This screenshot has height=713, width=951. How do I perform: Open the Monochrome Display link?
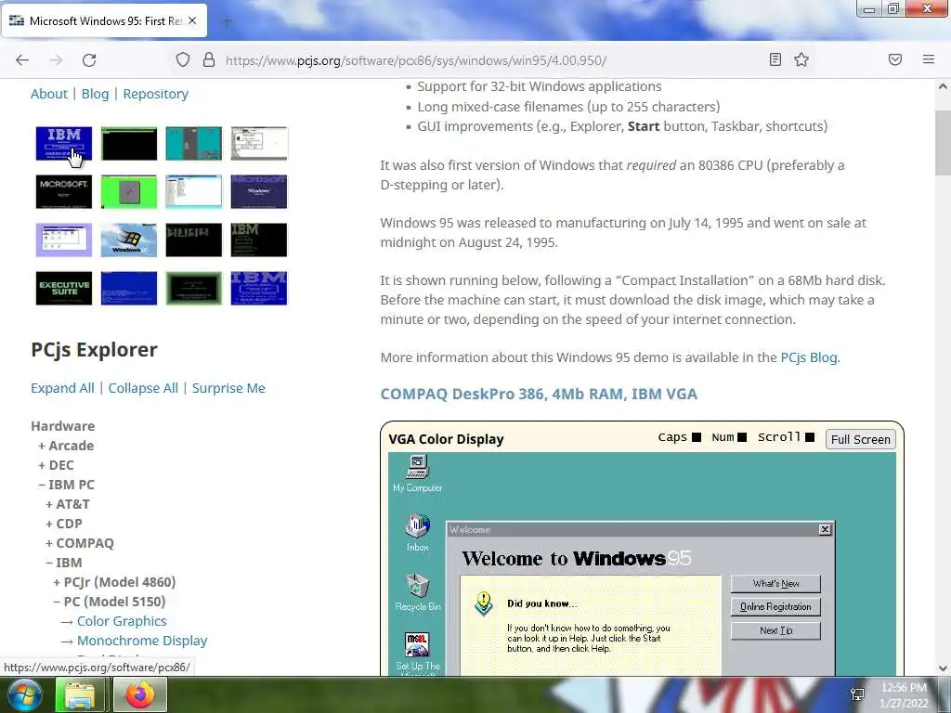click(x=142, y=641)
